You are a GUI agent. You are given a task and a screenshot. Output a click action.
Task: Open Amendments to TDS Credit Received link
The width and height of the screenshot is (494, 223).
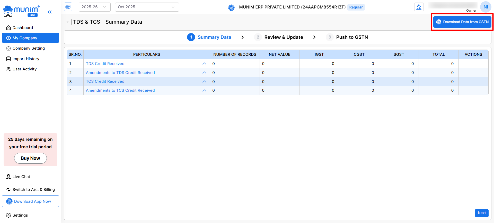(120, 73)
